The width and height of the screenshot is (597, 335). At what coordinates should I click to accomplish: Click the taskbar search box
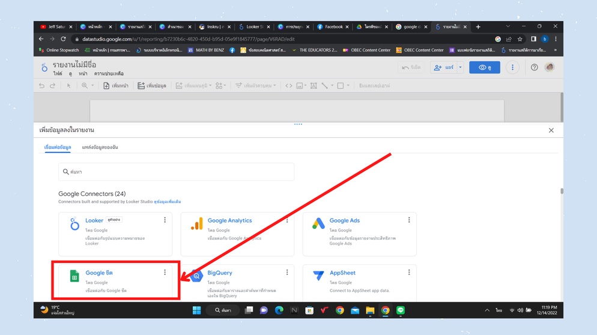223,310
